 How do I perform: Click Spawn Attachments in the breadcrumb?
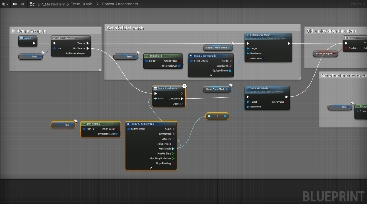(x=120, y=4)
